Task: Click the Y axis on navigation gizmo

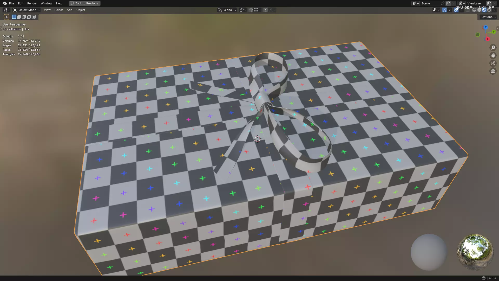Action: (494, 32)
